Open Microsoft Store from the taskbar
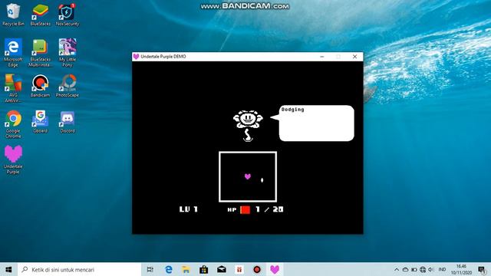 coord(204,269)
